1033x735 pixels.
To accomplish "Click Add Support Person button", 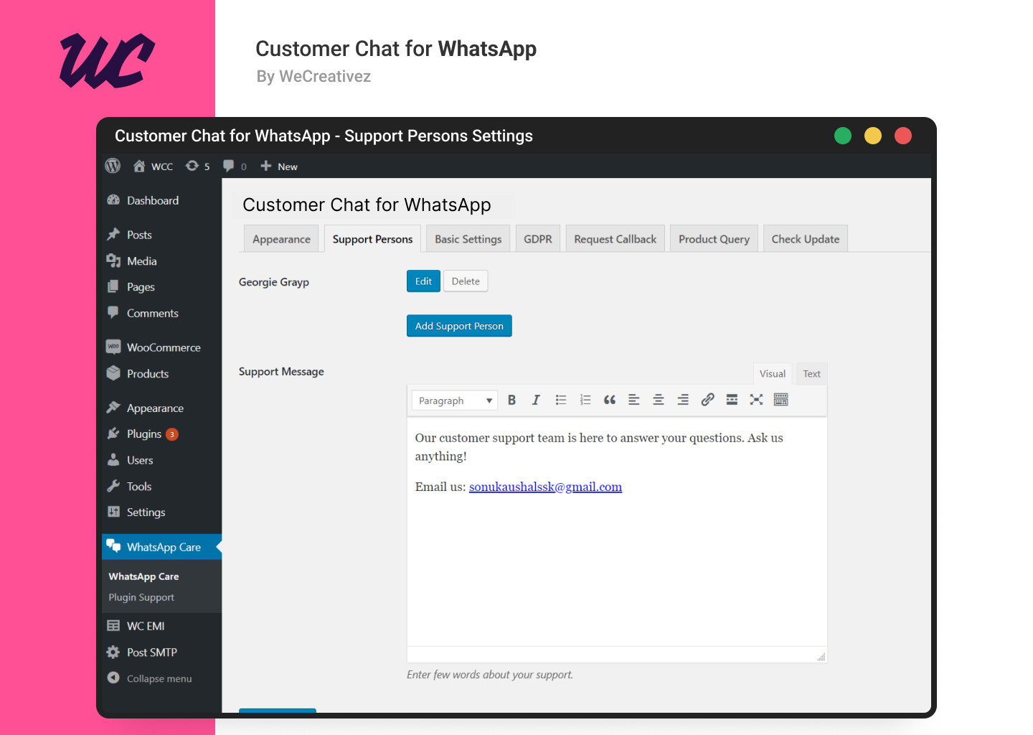I will coord(459,326).
